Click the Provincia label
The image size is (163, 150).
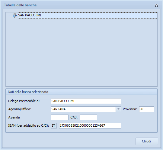click(x=130, y=109)
